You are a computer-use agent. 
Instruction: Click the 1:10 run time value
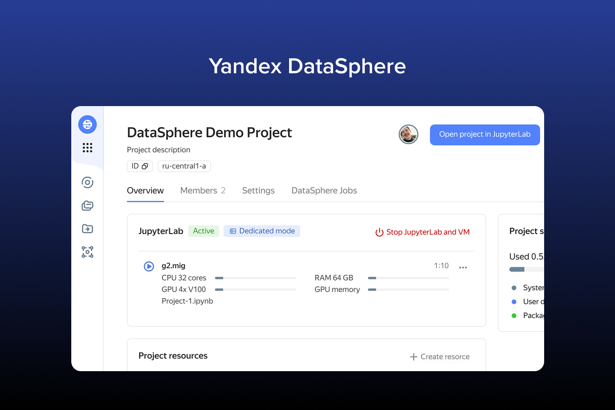click(x=441, y=266)
